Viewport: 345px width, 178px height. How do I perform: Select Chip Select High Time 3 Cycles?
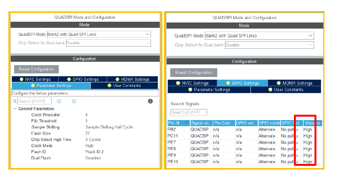[93, 140]
